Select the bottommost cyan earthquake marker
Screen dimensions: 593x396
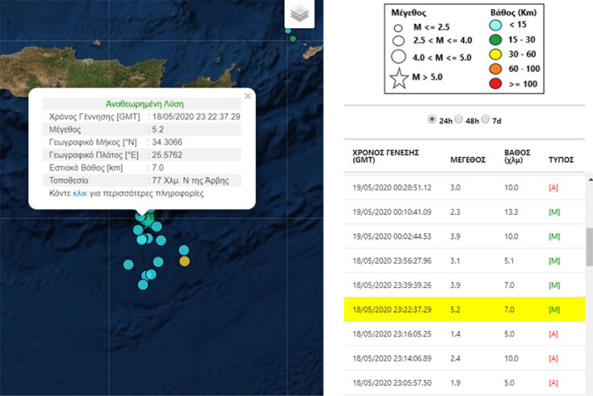point(144,284)
